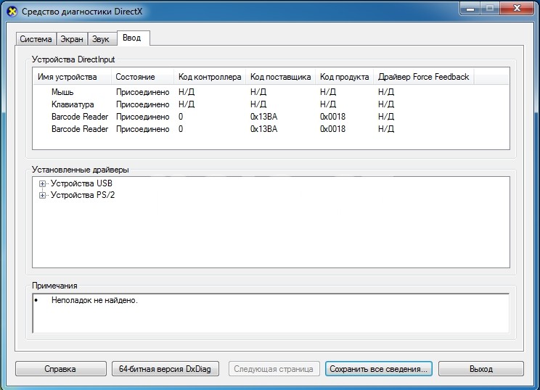Image resolution: width=540 pixels, height=390 pixels.
Task: Expand the Устройства PS/2 tree node
Action: (43, 196)
